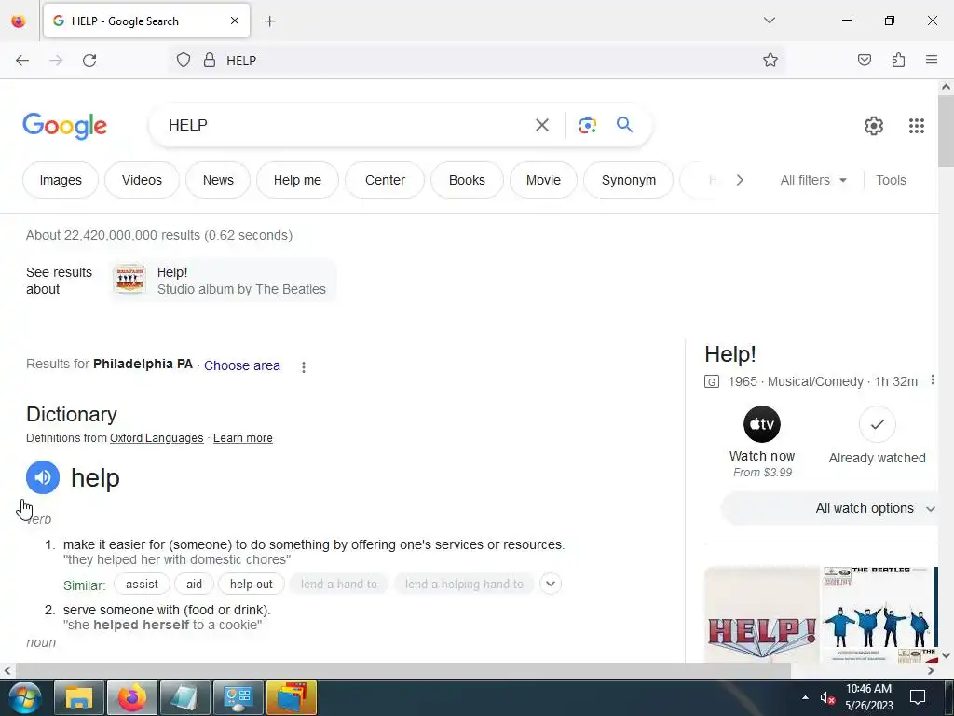Open All filters dropdown
Image resolution: width=954 pixels, height=716 pixels.
[813, 180]
